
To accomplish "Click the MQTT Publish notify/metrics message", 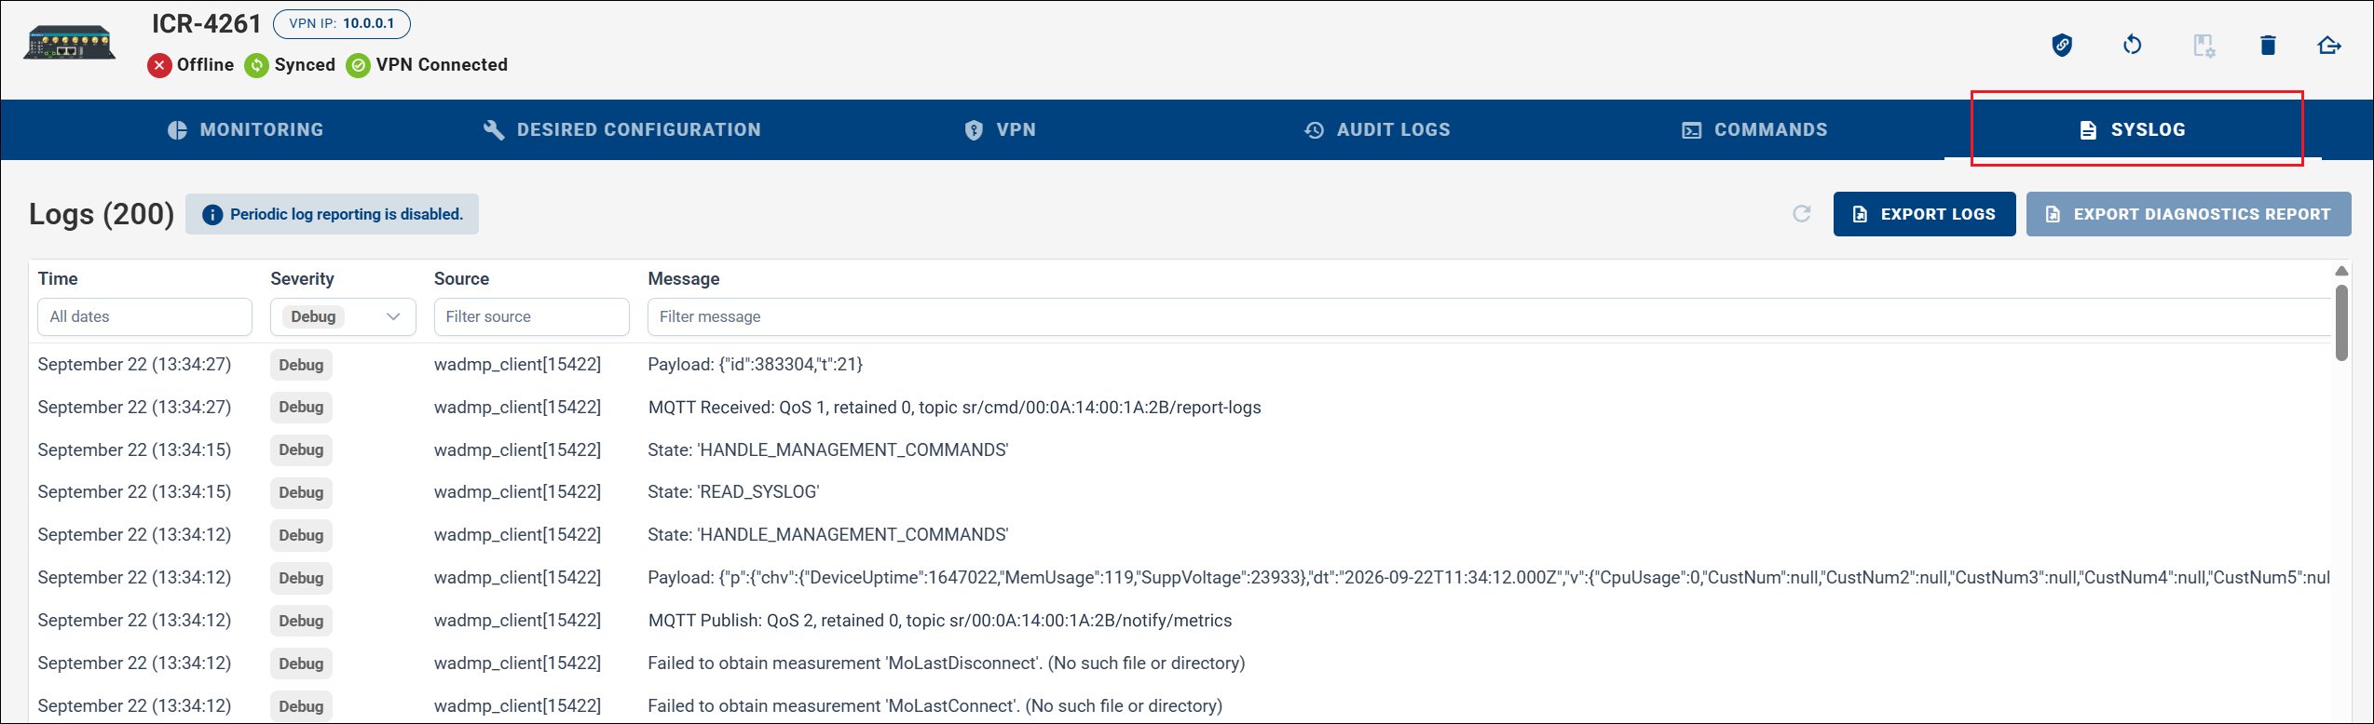I will point(940,621).
